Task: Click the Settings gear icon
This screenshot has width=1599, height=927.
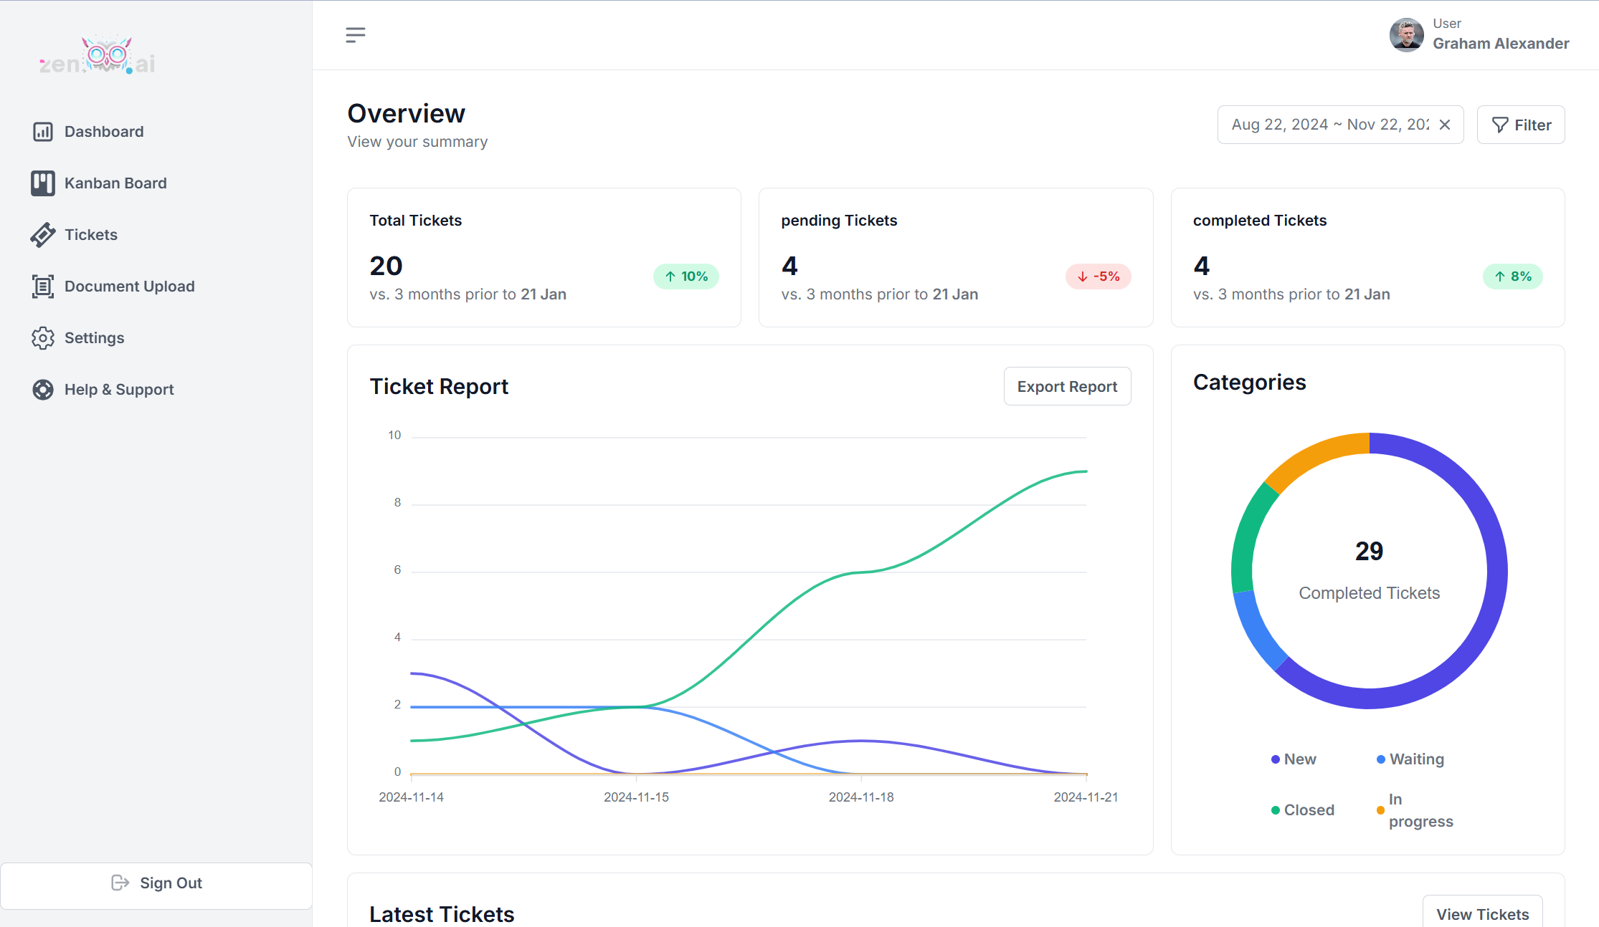Action: click(43, 338)
